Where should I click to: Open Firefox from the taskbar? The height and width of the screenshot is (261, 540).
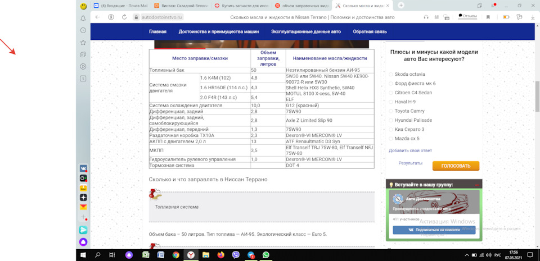[x=220, y=255]
